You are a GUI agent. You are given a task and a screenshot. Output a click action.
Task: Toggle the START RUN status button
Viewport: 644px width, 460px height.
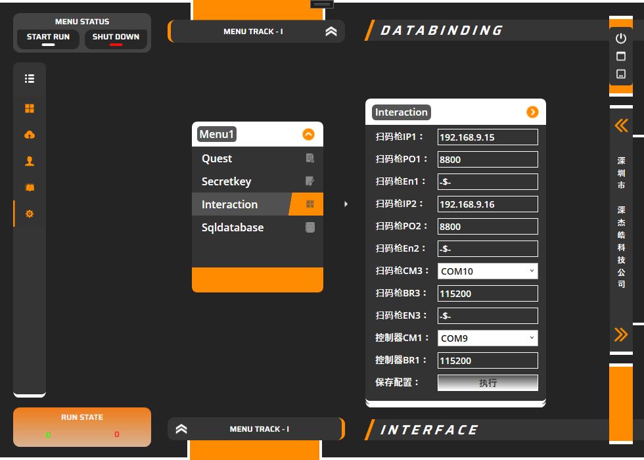(48, 39)
